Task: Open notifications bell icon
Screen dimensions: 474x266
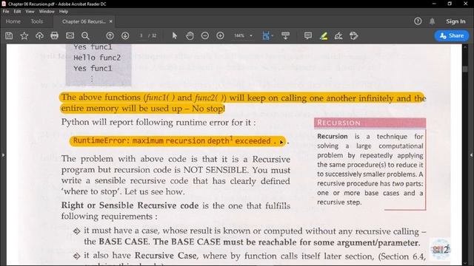Action: [x=433, y=21]
